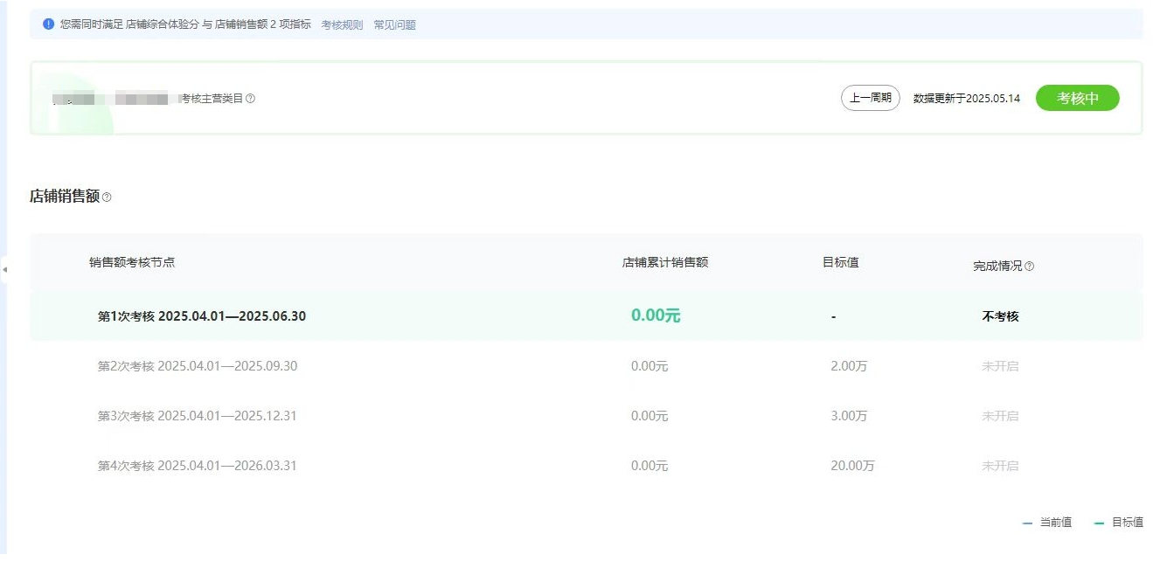Click question mark icon beside 店铺销售额 heading
This screenshot has width=1153, height=575.
tap(108, 197)
